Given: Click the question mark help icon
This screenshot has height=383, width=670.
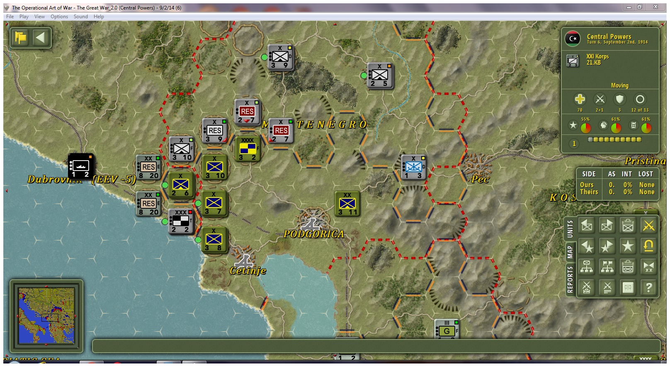Looking at the screenshot, I should click(x=648, y=287).
